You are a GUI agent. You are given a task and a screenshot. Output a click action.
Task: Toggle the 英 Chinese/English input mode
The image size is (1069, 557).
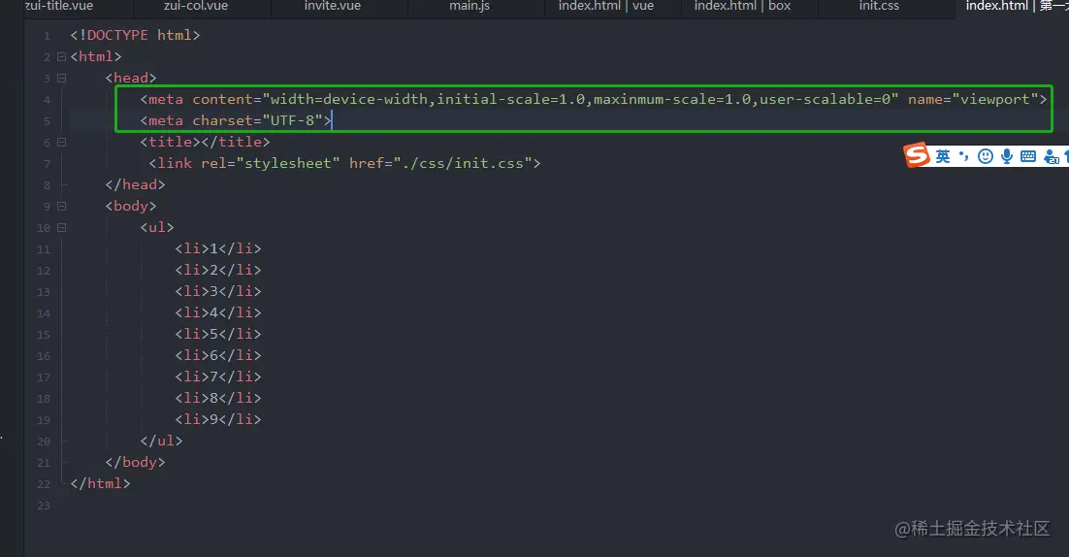(943, 157)
